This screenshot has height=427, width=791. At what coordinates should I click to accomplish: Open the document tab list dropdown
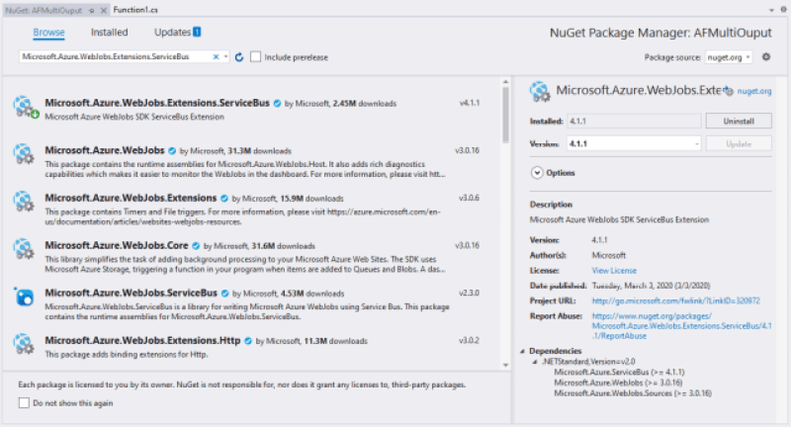click(771, 10)
